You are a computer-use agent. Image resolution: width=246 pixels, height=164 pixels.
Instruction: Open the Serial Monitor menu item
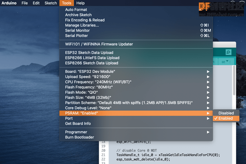click(x=136, y=30)
